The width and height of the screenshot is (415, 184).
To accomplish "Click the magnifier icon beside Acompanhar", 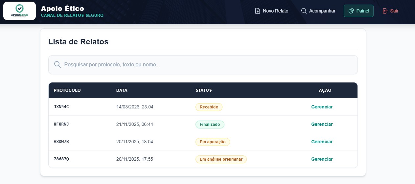I will 304,11.
